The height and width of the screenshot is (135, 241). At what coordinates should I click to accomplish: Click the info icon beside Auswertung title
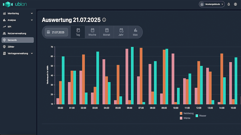(104, 20)
